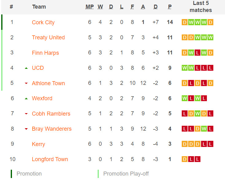Select the UCD team link
This screenshot has width=225, height=182.
coord(38,68)
